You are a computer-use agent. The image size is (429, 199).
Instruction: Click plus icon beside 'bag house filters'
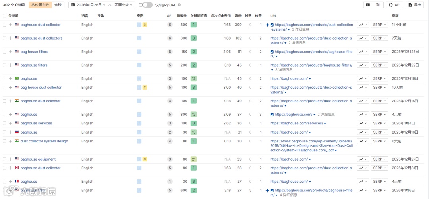pyautogui.click(x=11, y=52)
